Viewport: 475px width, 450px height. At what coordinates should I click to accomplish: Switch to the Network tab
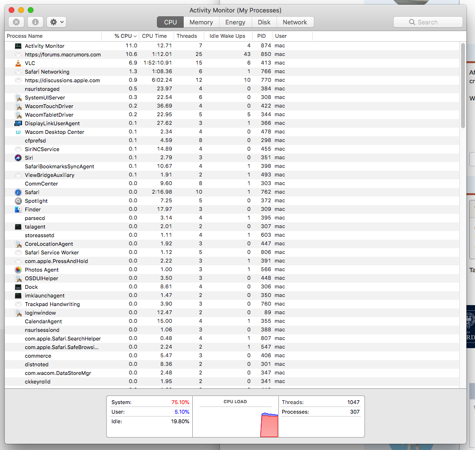[x=295, y=22]
